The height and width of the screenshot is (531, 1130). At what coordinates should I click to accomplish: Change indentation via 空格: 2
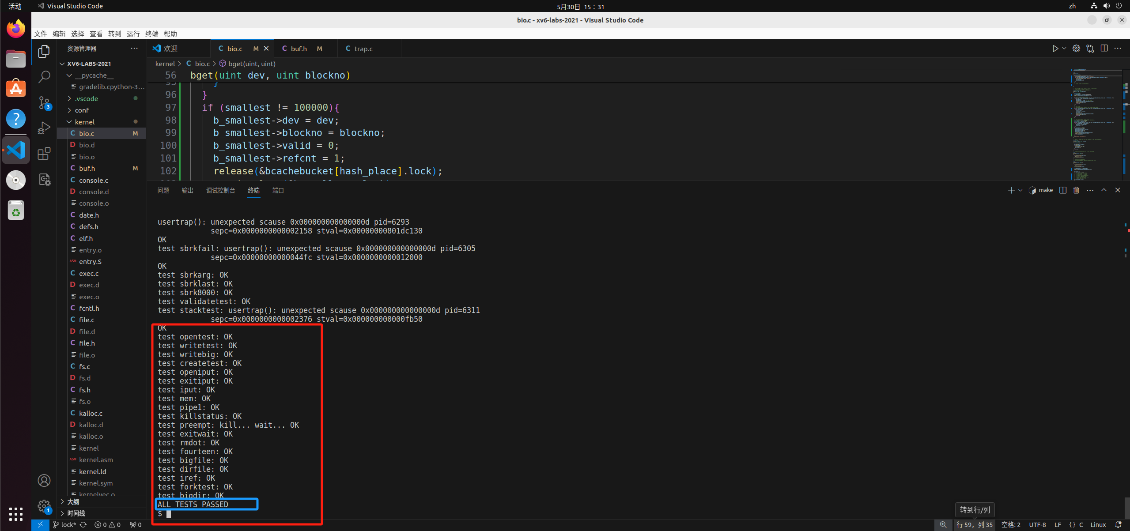coord(1011,525)
